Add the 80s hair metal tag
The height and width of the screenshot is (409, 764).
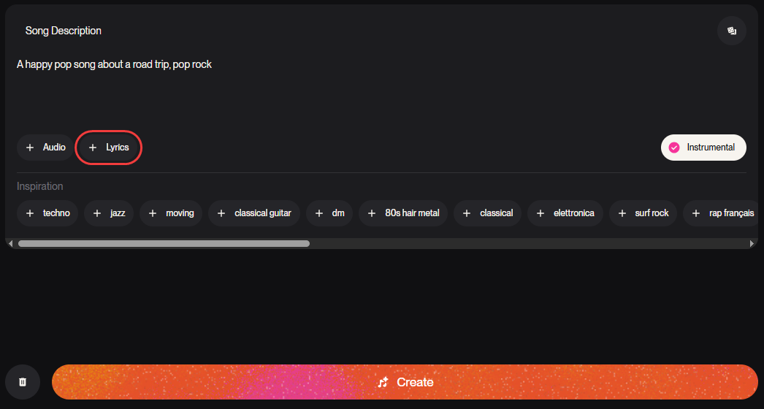tap(403, 213)
